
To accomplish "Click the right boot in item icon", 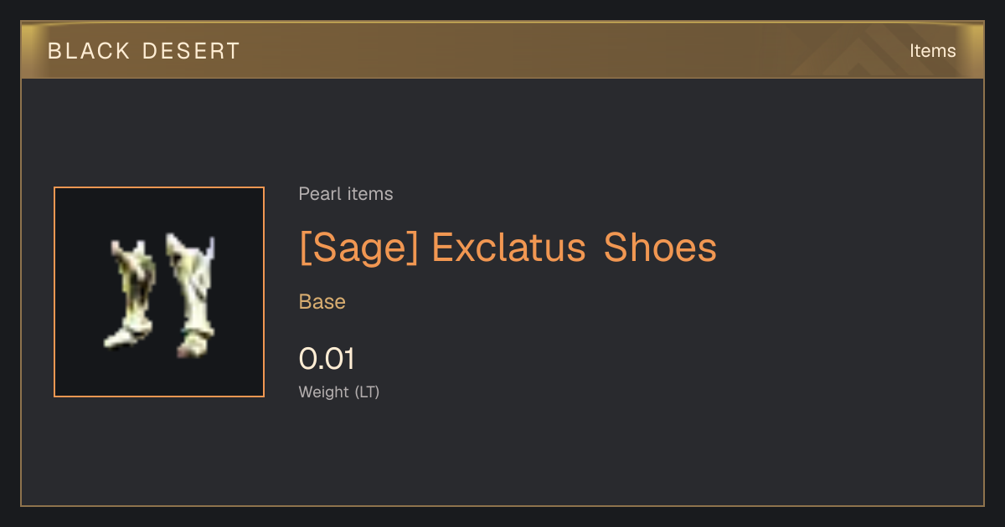I will click(x=191, y=294).
